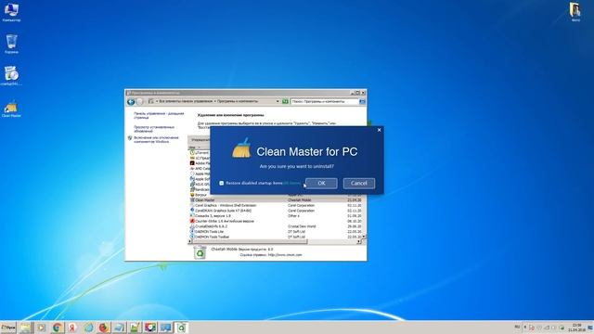Click the uTorrent icon in the programs list
Viewport: 594px width, 334px height.
192,152
